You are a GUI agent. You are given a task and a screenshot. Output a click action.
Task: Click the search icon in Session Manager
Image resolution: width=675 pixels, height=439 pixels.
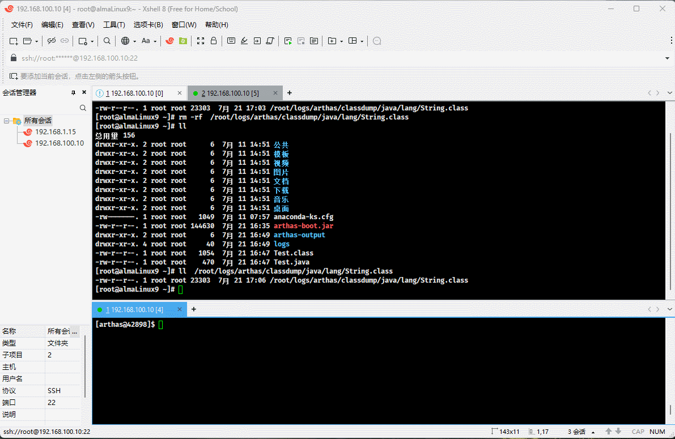tap(83, 108)
